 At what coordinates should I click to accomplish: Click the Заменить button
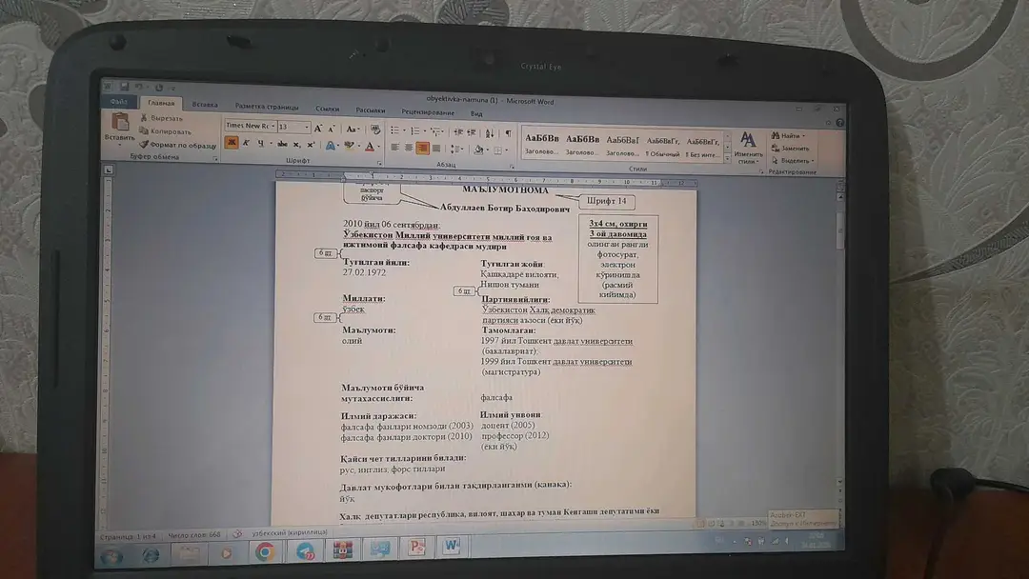pos(791,149)
